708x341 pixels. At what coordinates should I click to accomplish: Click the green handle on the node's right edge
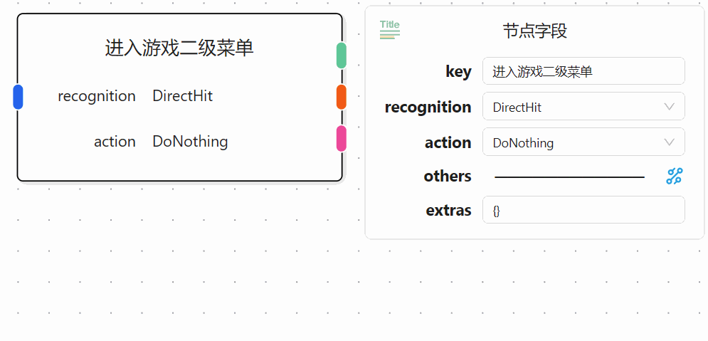coord(342,55)
